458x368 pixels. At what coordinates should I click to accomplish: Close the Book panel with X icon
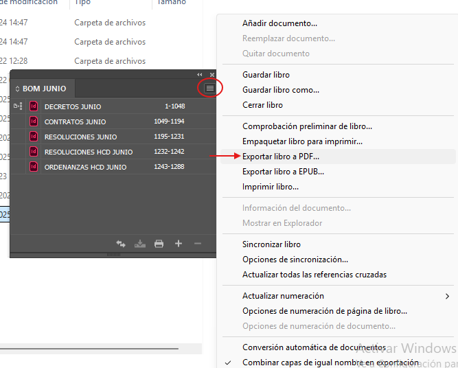[212, 74]
